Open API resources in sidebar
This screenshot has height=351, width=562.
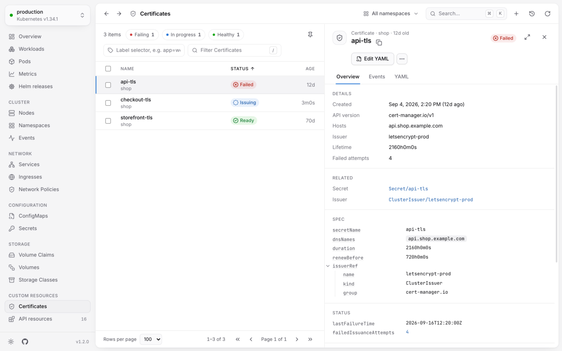pos(48,319)
